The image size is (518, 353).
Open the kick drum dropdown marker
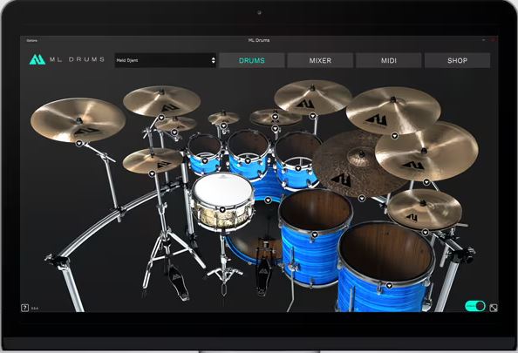(268, 200)
